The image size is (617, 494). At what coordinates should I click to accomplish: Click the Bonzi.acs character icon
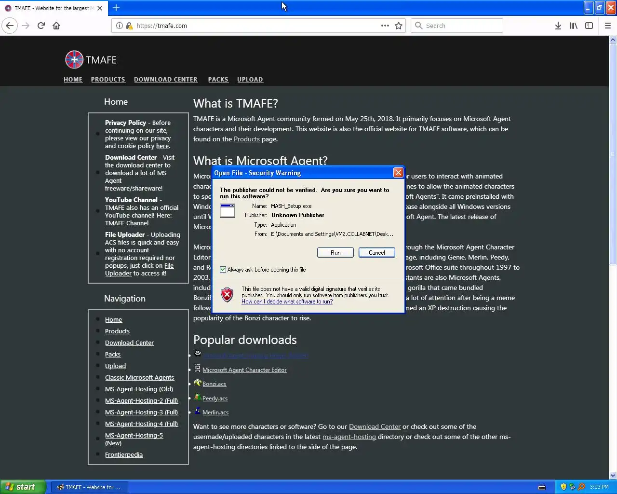point(198,383)
